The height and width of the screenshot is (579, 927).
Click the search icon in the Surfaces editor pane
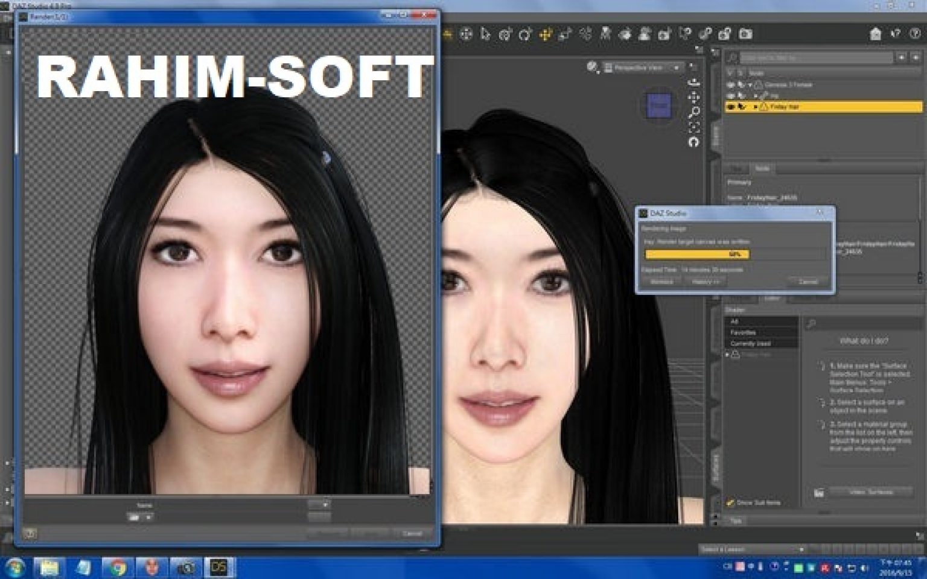[x=811, y=323]
